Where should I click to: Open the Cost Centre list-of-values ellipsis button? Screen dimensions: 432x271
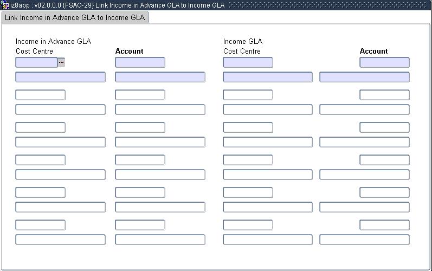click(61, 62)
